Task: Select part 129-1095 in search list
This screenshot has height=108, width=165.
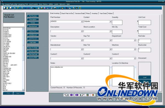Action: [6, 40]
